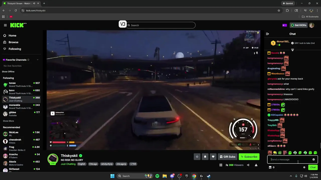Open the All Bookmarks folder
Screen dimensions: 321x180
(310, 17)
